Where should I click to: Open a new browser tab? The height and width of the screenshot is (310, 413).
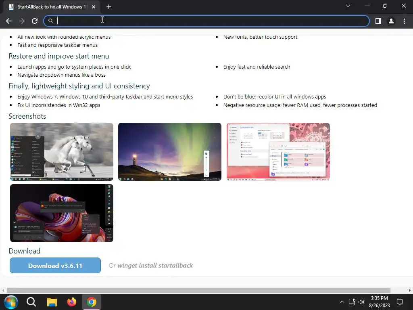coord(109,7)
